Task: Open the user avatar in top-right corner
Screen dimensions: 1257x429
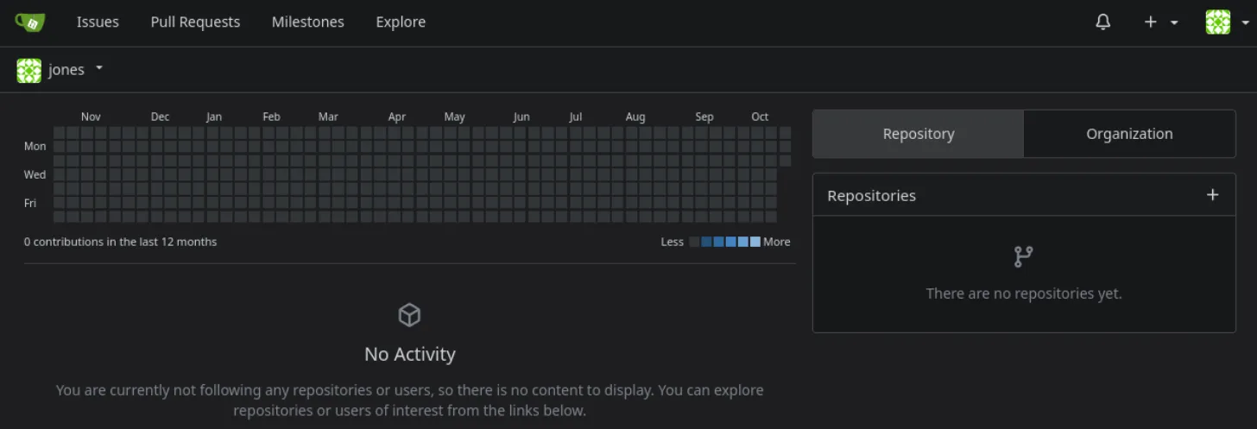Action: (1217, 22)
